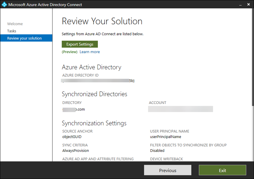254x179 pixels.
Task: Go to the Welcome step in sidebar
Action: click(x=15, y=24)
